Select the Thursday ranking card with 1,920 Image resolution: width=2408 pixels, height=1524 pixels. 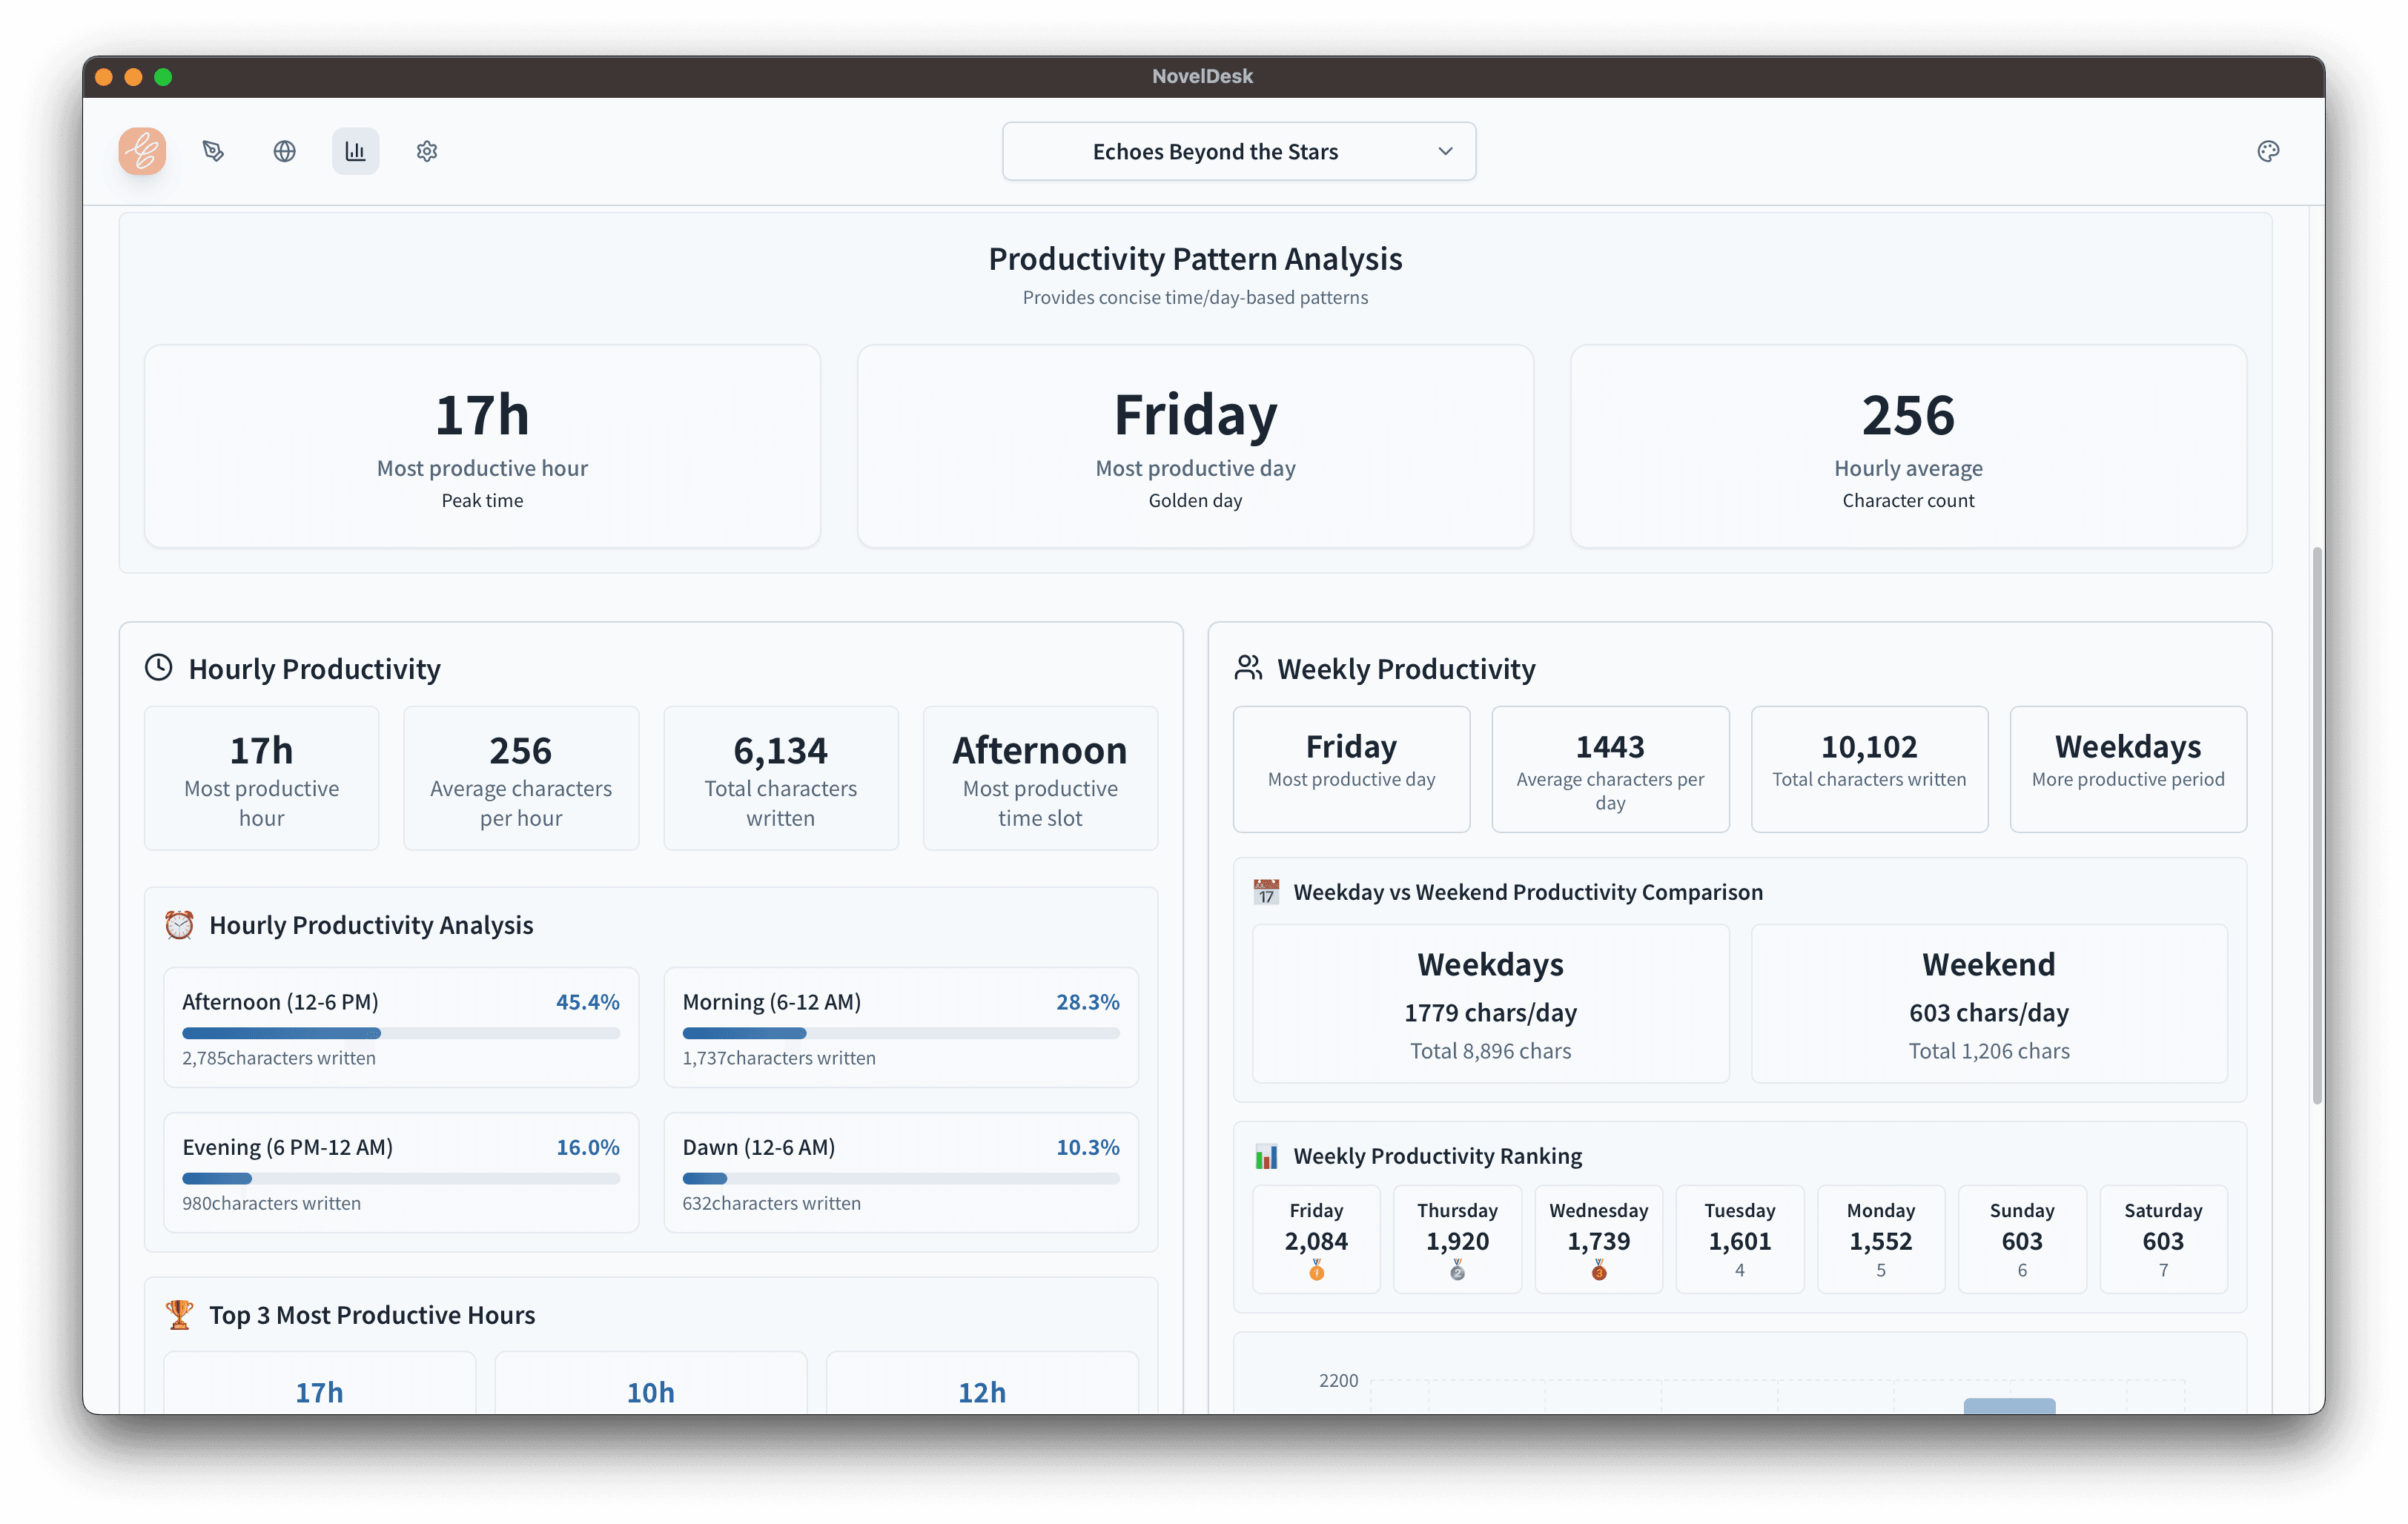click(1457, 1239)
